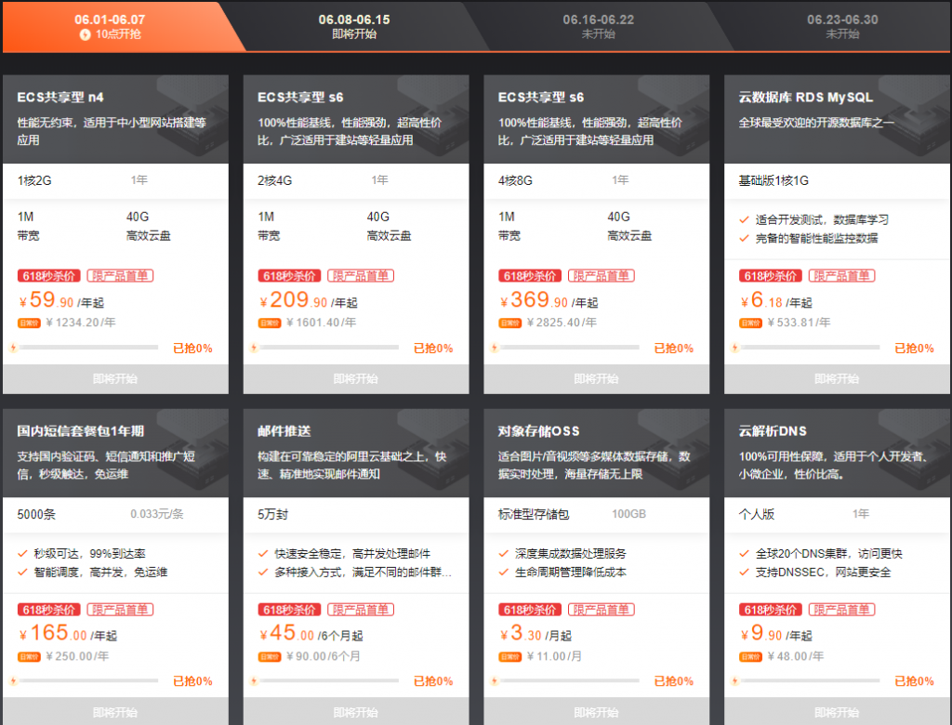Click the clock icon in the 06.01-06.07 tab
This screenshot has height=725, width=952.
tap(85, 34)
